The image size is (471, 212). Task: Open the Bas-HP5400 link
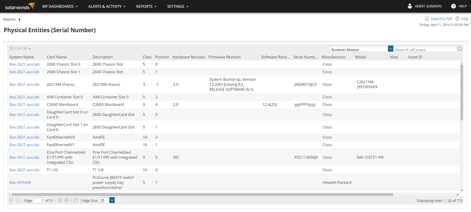coord(20,182)
